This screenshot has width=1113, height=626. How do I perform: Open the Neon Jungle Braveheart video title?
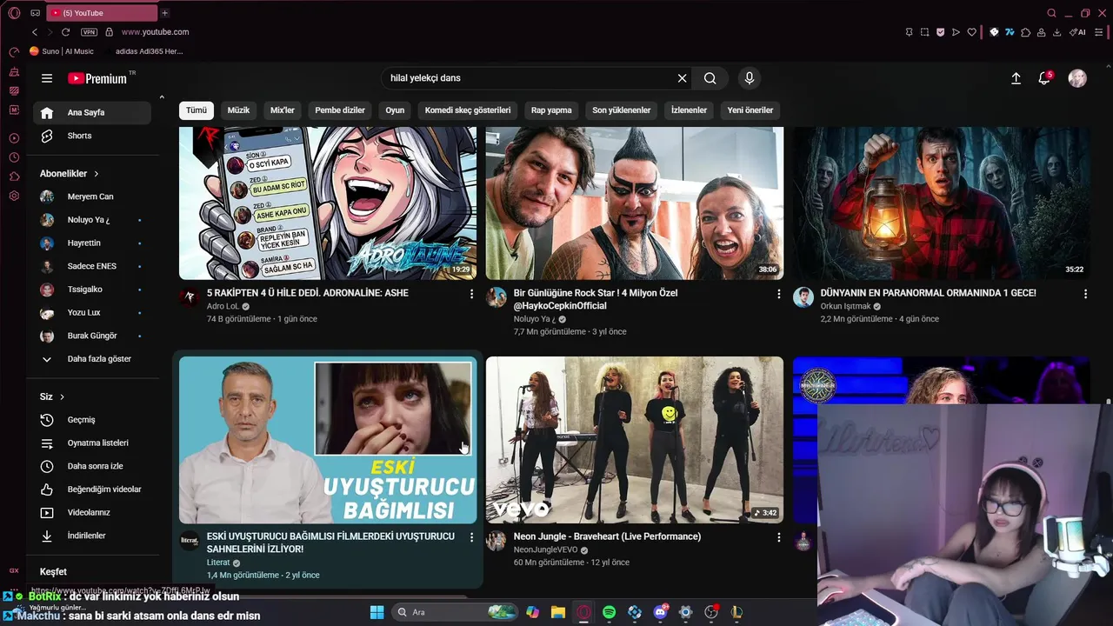[607, 536]
